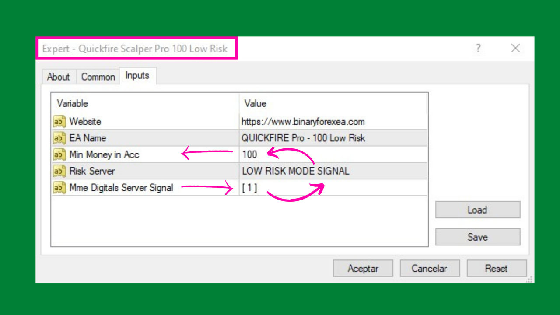This screenshot has width=560, height=315.
Task: Select the Website variable name
Action: (x=85, y=122)
